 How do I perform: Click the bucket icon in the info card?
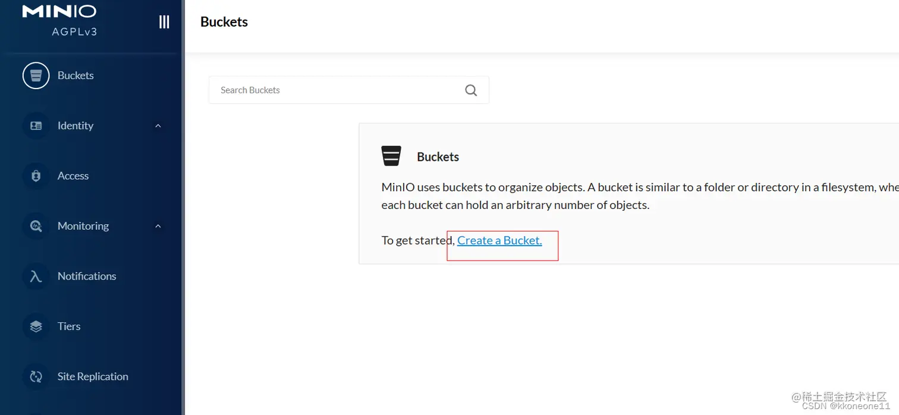pos(391,156)
